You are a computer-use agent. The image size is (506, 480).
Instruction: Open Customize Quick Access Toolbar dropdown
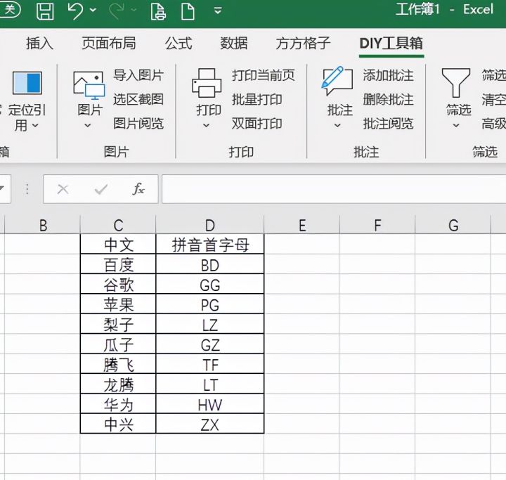point(218,11)
